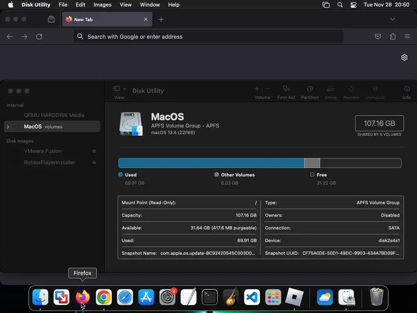Click the Unmount toolbar button
Image resolution: width=417 pixels, height=313 pixels.
coord(375,93)
